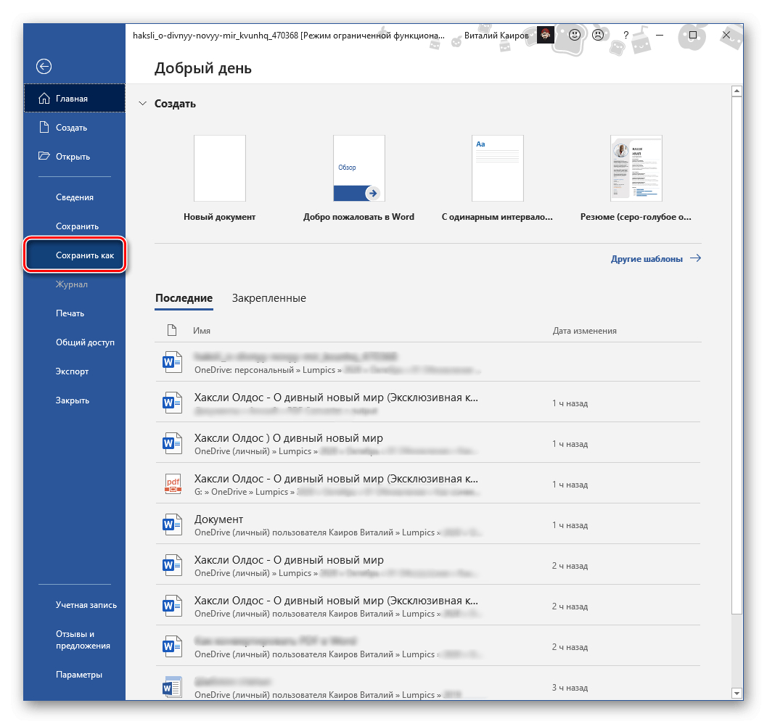Click the scrollbar down arrow
Screen dimensions: 767x724
point(737,693)
